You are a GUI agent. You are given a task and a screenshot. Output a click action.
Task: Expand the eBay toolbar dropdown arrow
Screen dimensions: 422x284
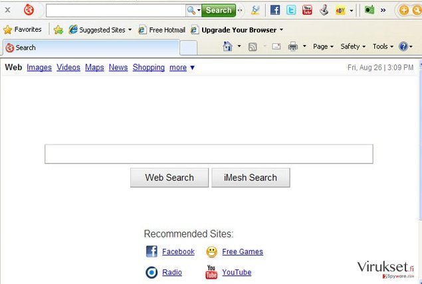point(351,11)
